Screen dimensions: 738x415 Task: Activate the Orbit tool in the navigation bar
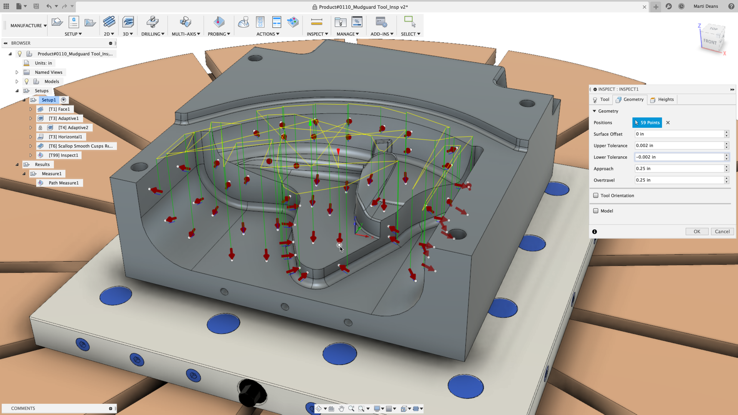[x=318, y=408]
